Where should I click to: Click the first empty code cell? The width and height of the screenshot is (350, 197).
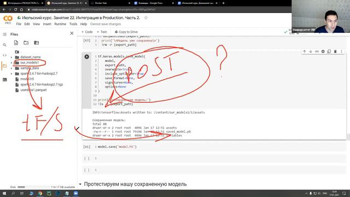pyautogui.click(x=214, y=158)
